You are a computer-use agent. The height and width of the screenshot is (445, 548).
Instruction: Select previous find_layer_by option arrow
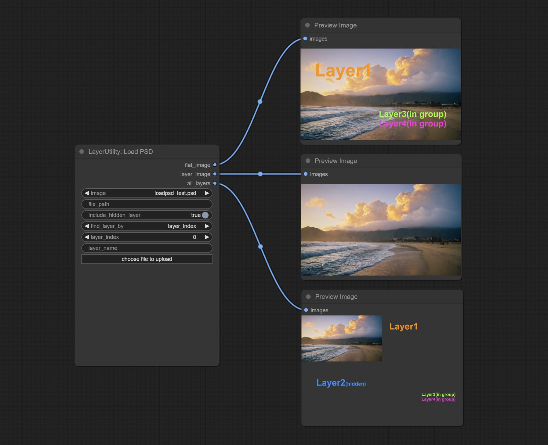point(87,226)
